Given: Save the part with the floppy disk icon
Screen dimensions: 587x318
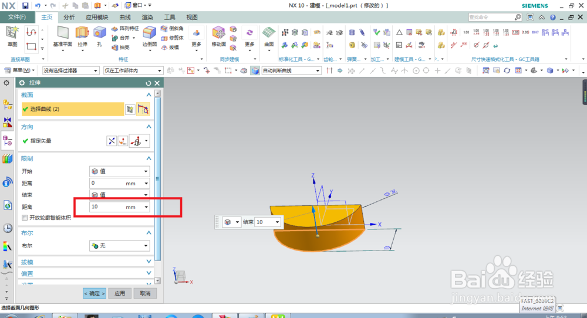Looking at the screenshot, I should (25, 6).
